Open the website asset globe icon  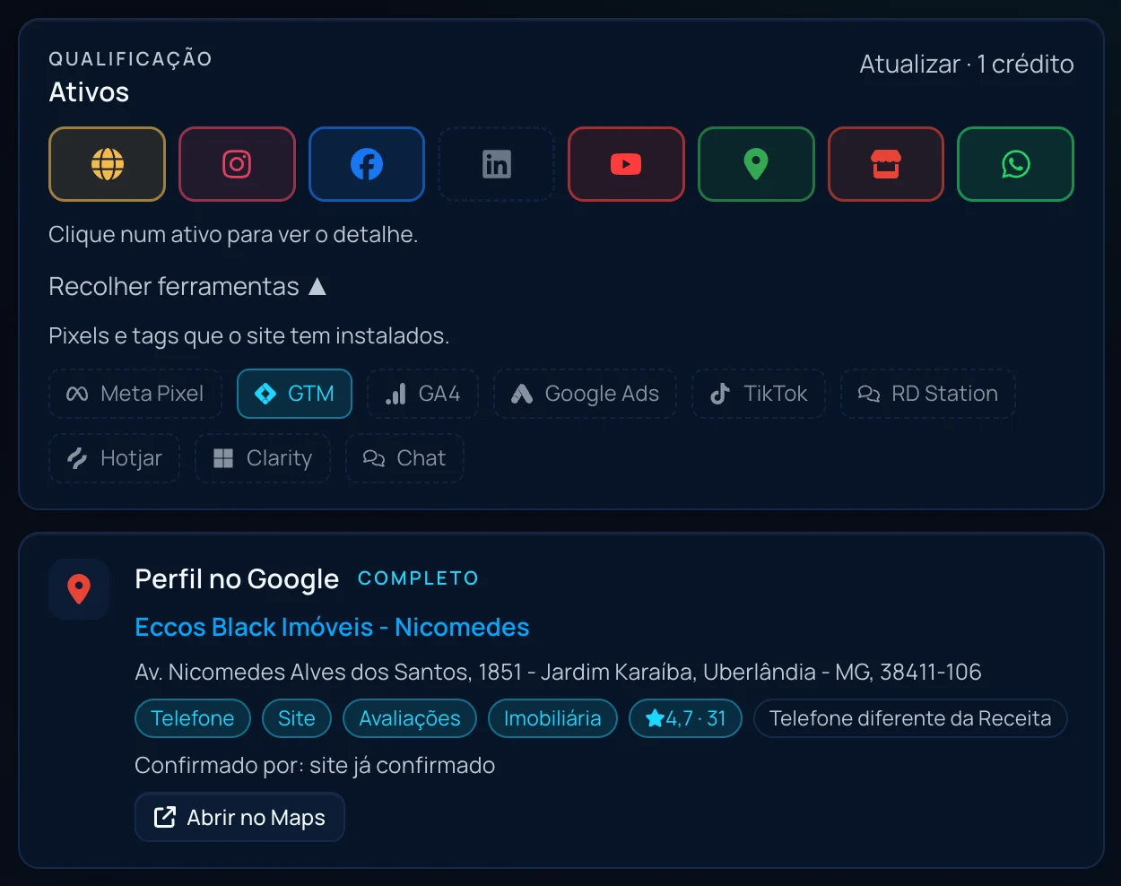click(x=107, y=164)
